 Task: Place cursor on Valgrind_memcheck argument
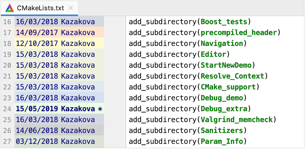click(x=237, y=120)
